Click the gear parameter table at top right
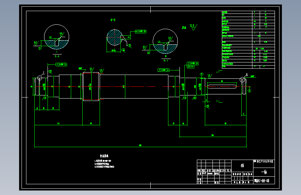 pyautogui.click(x=248, y=40)
